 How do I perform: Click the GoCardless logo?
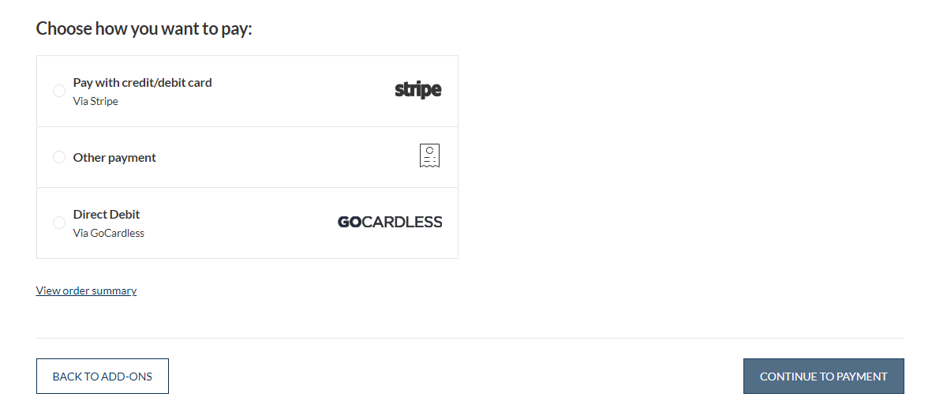(390, 222)
